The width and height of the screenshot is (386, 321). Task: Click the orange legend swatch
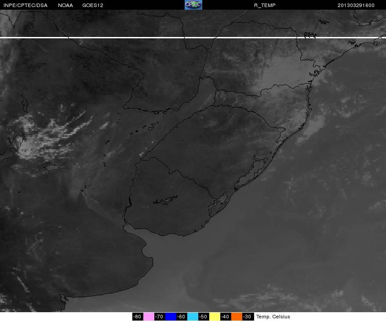click(x=237, y=317)
